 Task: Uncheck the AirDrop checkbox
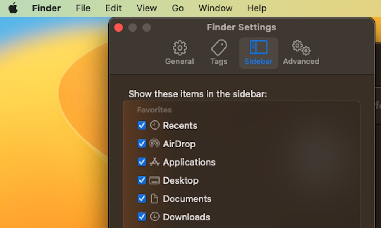(142, 144)
